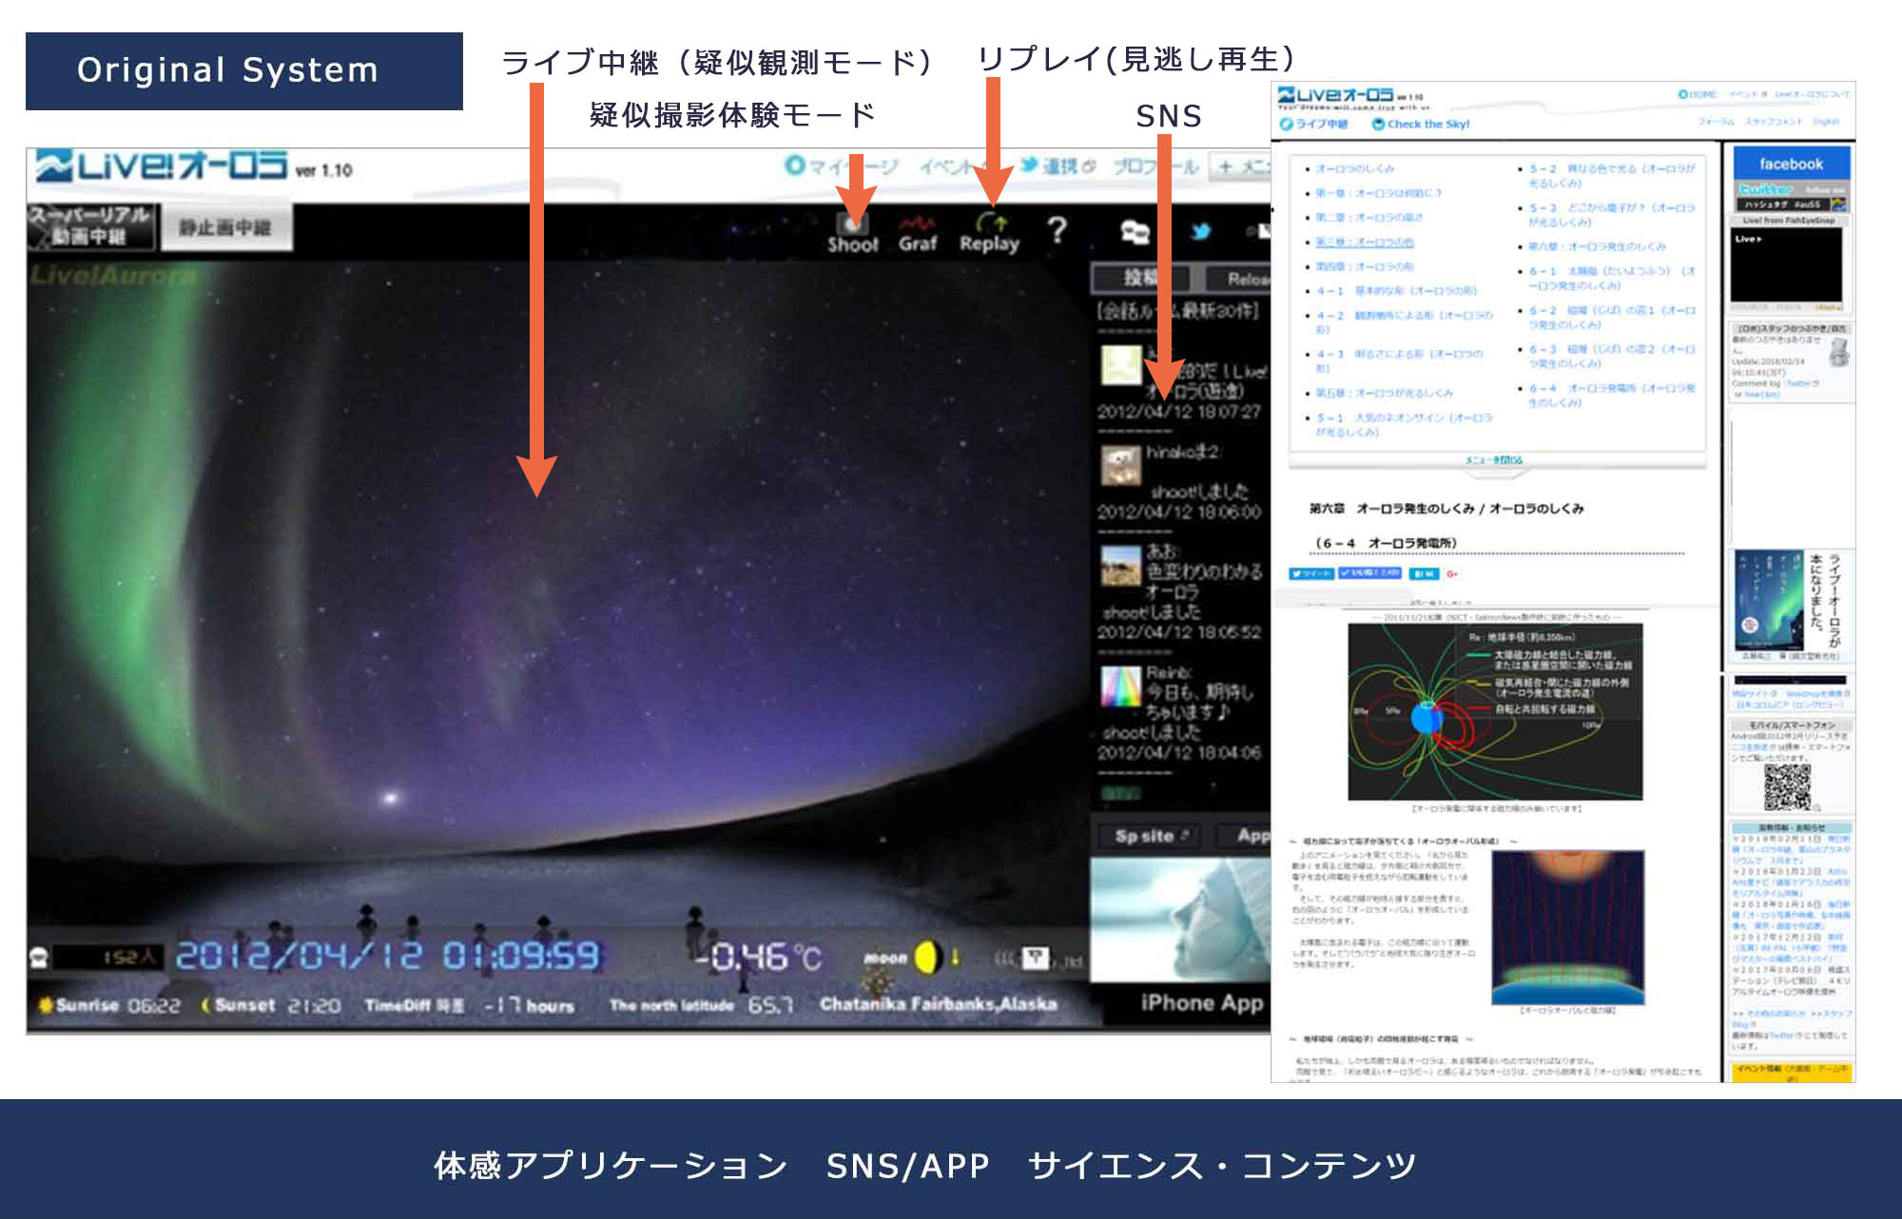1902x1219 pixels.
Task: Click the top-left link オーロラのしくみ in the chapter menu
Action: pyautogui.click(x=1354, y=168)
